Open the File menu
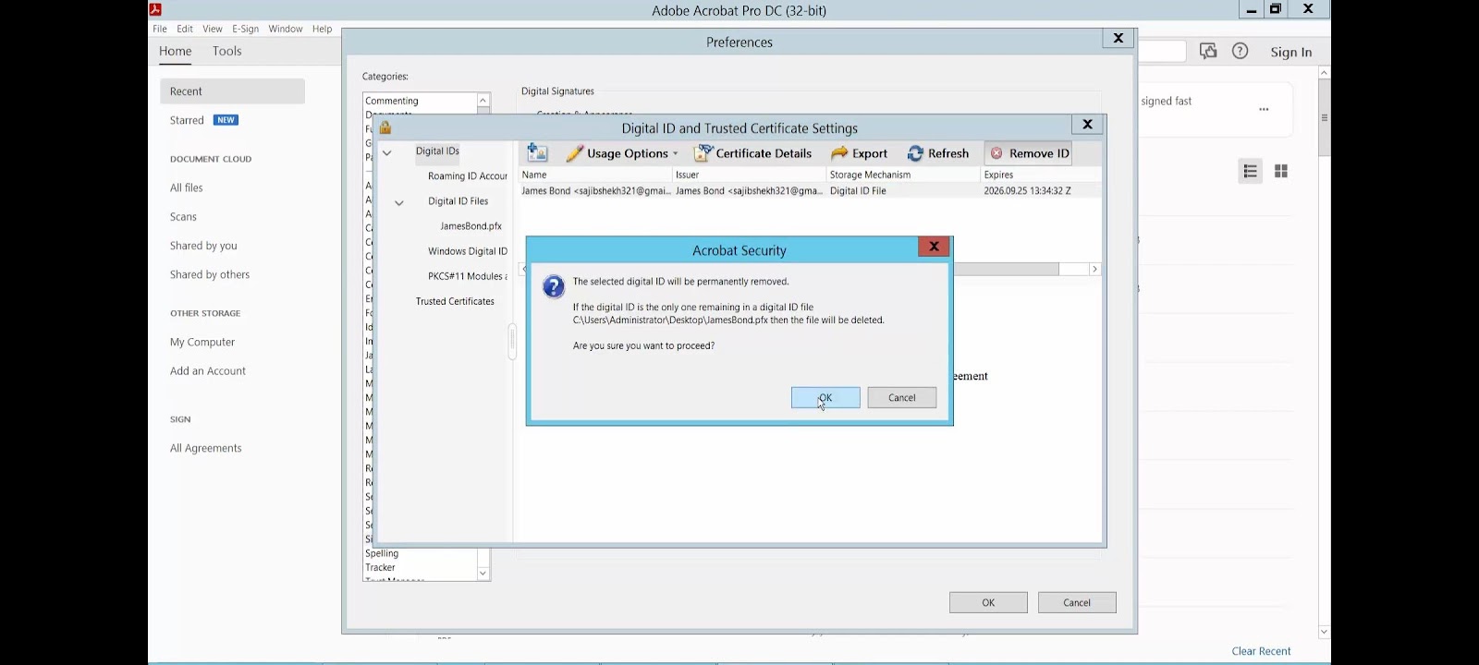 tap(160, 29)
